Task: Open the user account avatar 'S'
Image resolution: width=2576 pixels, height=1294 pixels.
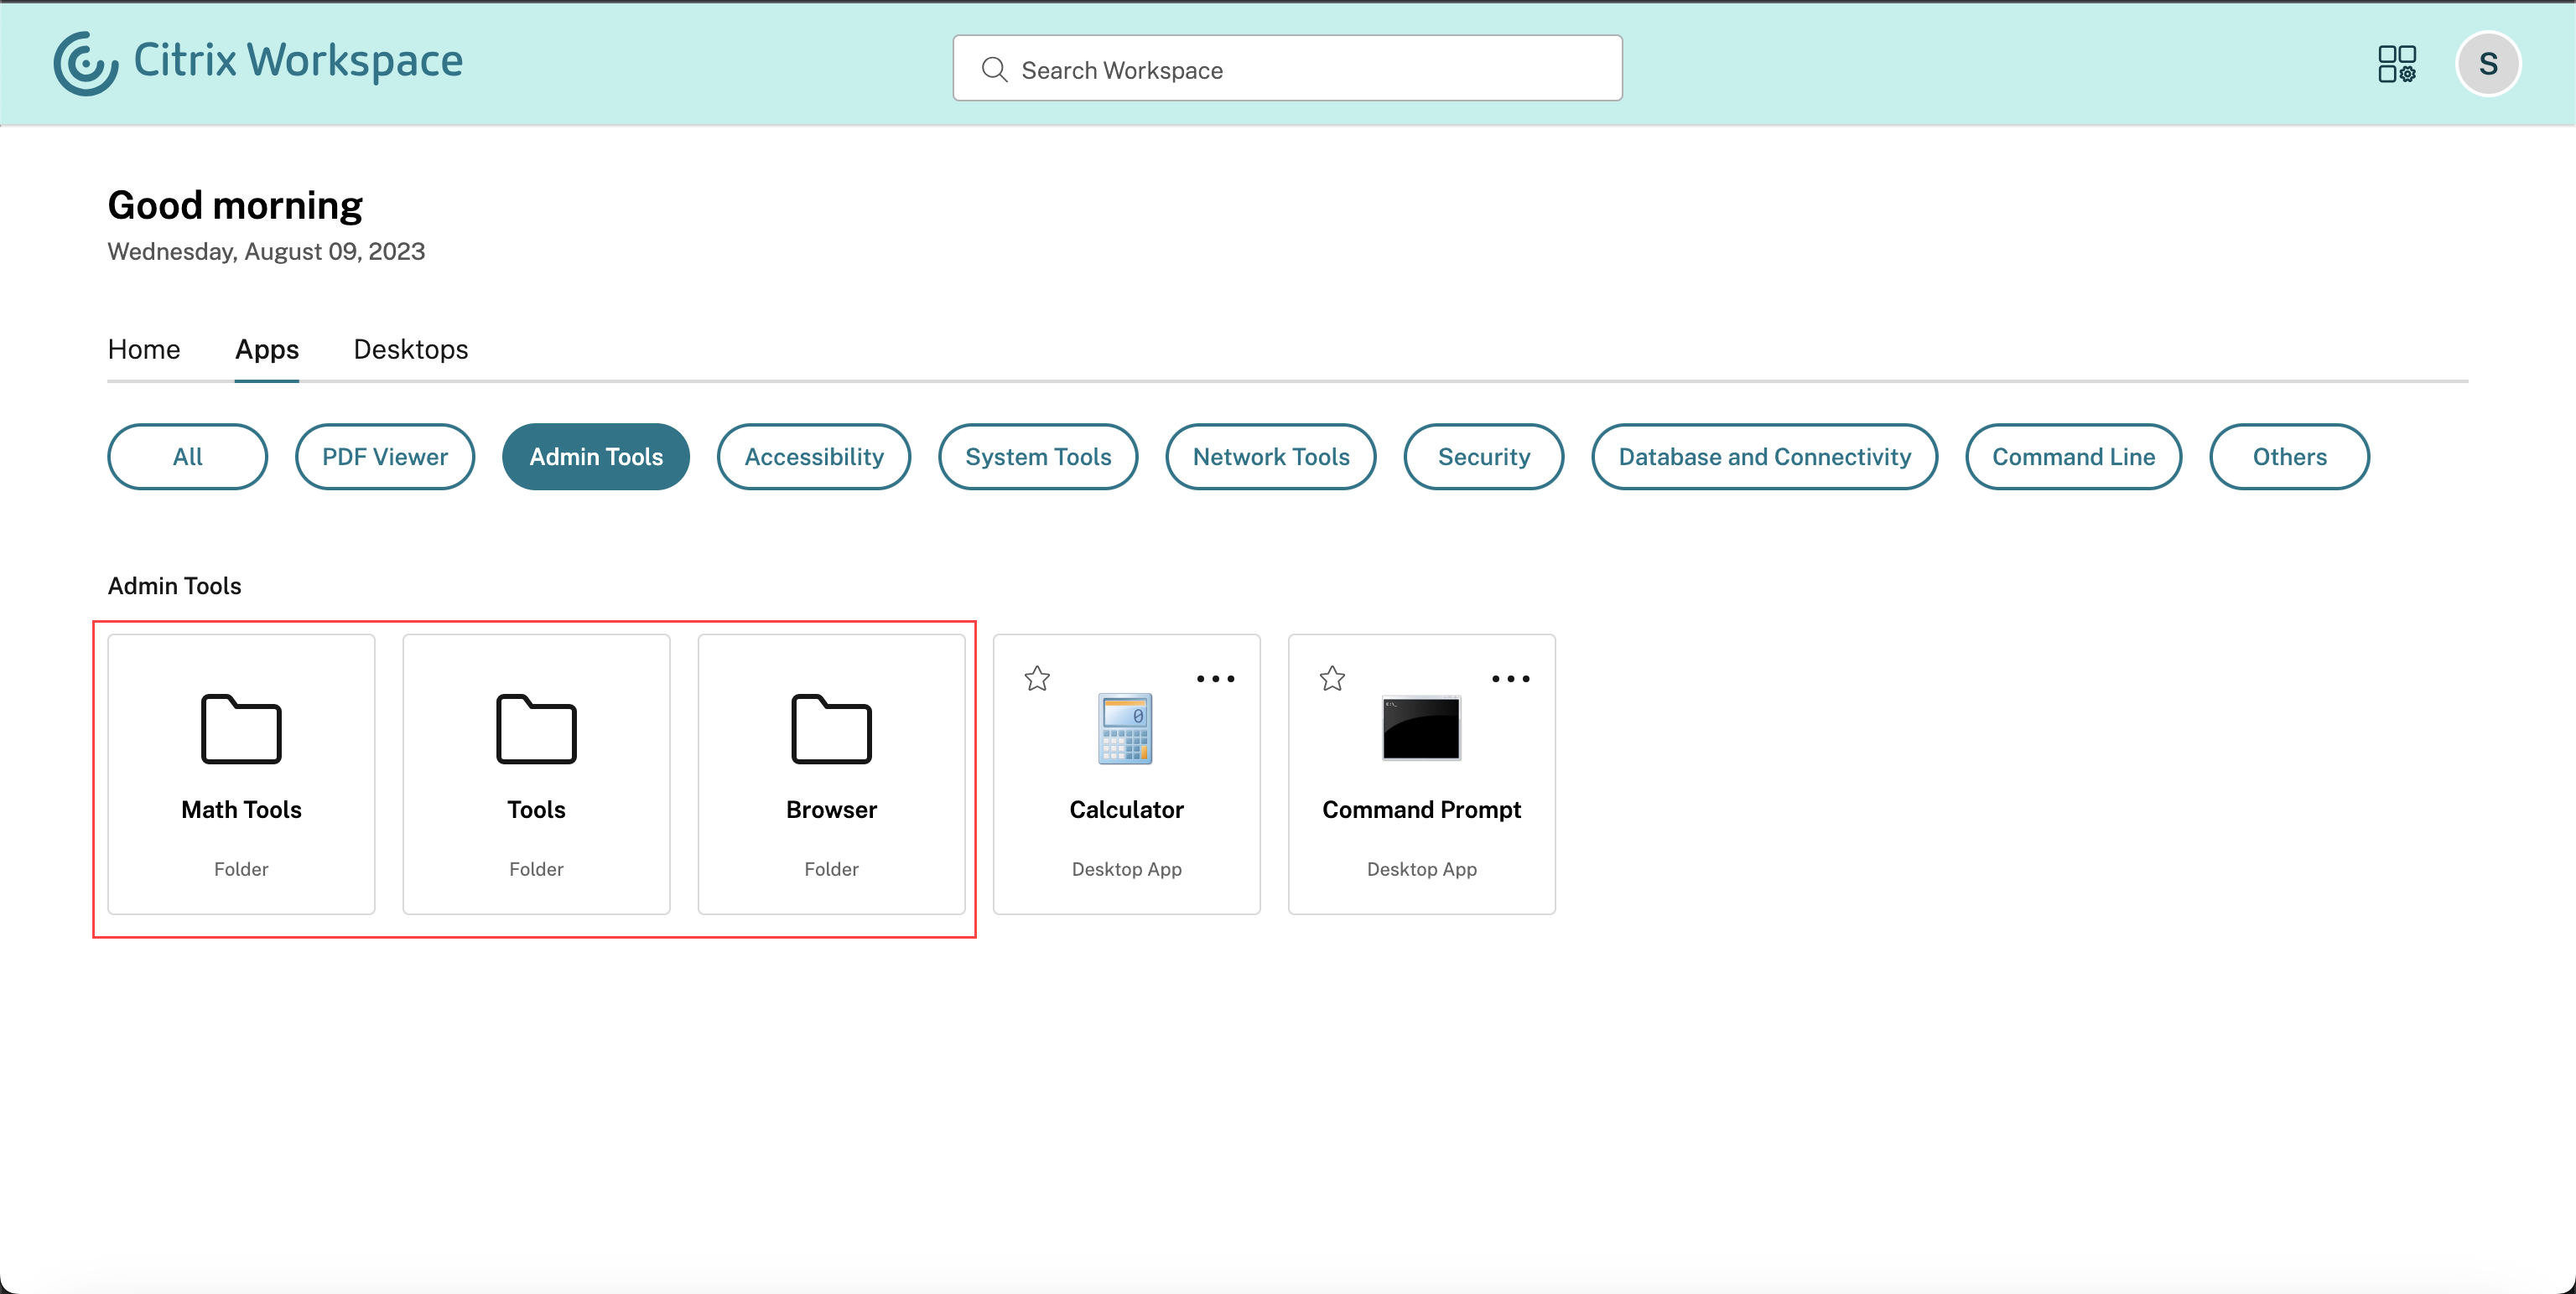Action: click(2487, 64)
